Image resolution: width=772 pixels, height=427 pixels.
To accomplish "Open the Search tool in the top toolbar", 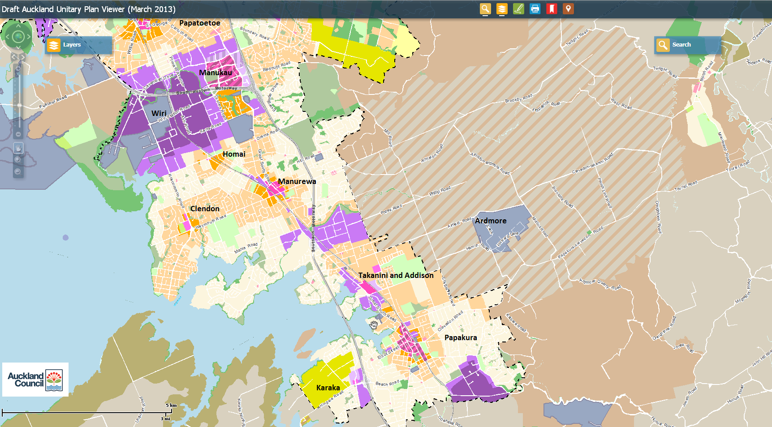I will pyautogui.click(x=485, y=9).
